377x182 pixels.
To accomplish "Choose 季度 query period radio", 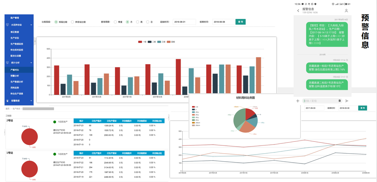I will coord(115,22).
